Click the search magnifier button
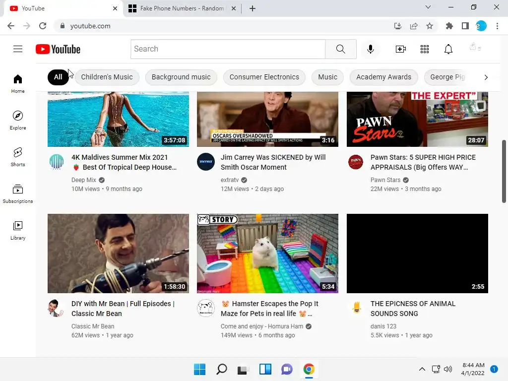Viewport: 508px width, 381px height. tap(340, 49)
